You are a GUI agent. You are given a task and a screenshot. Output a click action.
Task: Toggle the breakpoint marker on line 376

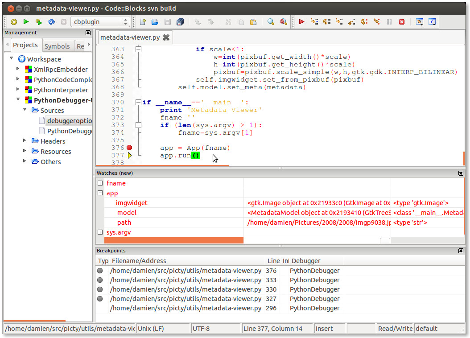[129, 147]
